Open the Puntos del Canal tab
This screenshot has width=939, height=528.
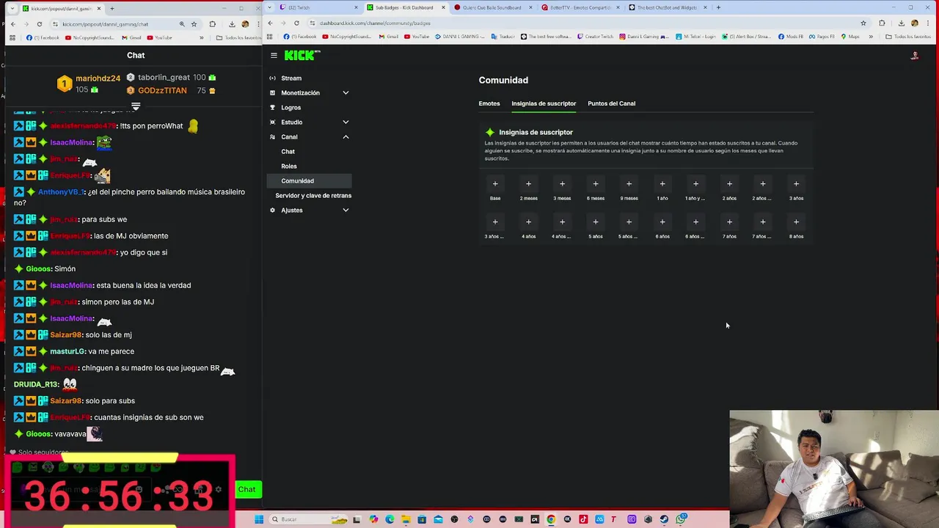tap(611, 103)
